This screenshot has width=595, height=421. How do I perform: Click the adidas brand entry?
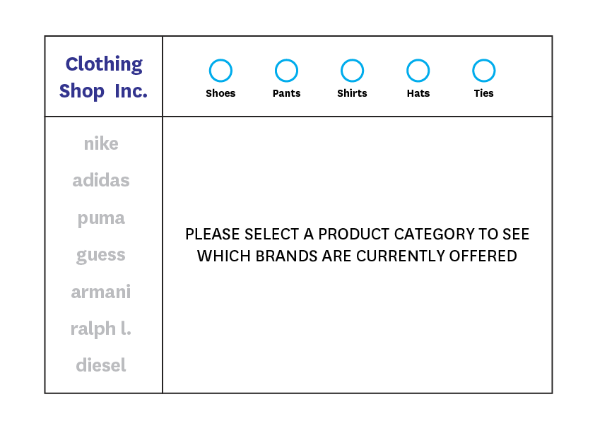point(101,180)
